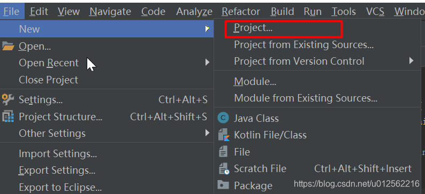Open the Edit menu
Viewport: 425px width, 194px height.
[x=39, y=11]
